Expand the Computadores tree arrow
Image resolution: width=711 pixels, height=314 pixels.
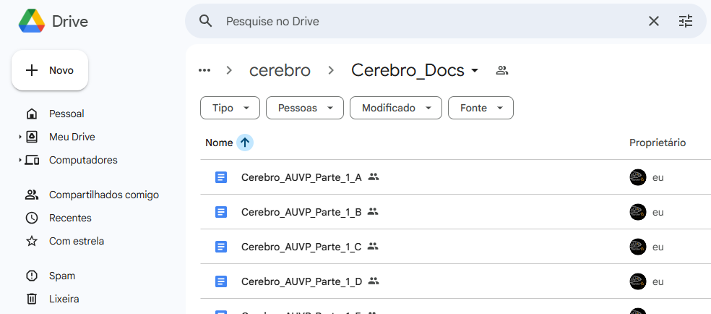[20, 160]
